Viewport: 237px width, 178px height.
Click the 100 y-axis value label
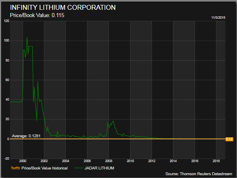(x=7, y=40)
